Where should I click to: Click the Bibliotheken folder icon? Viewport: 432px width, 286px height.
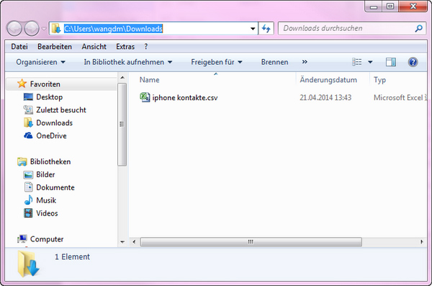pos(22,161)
